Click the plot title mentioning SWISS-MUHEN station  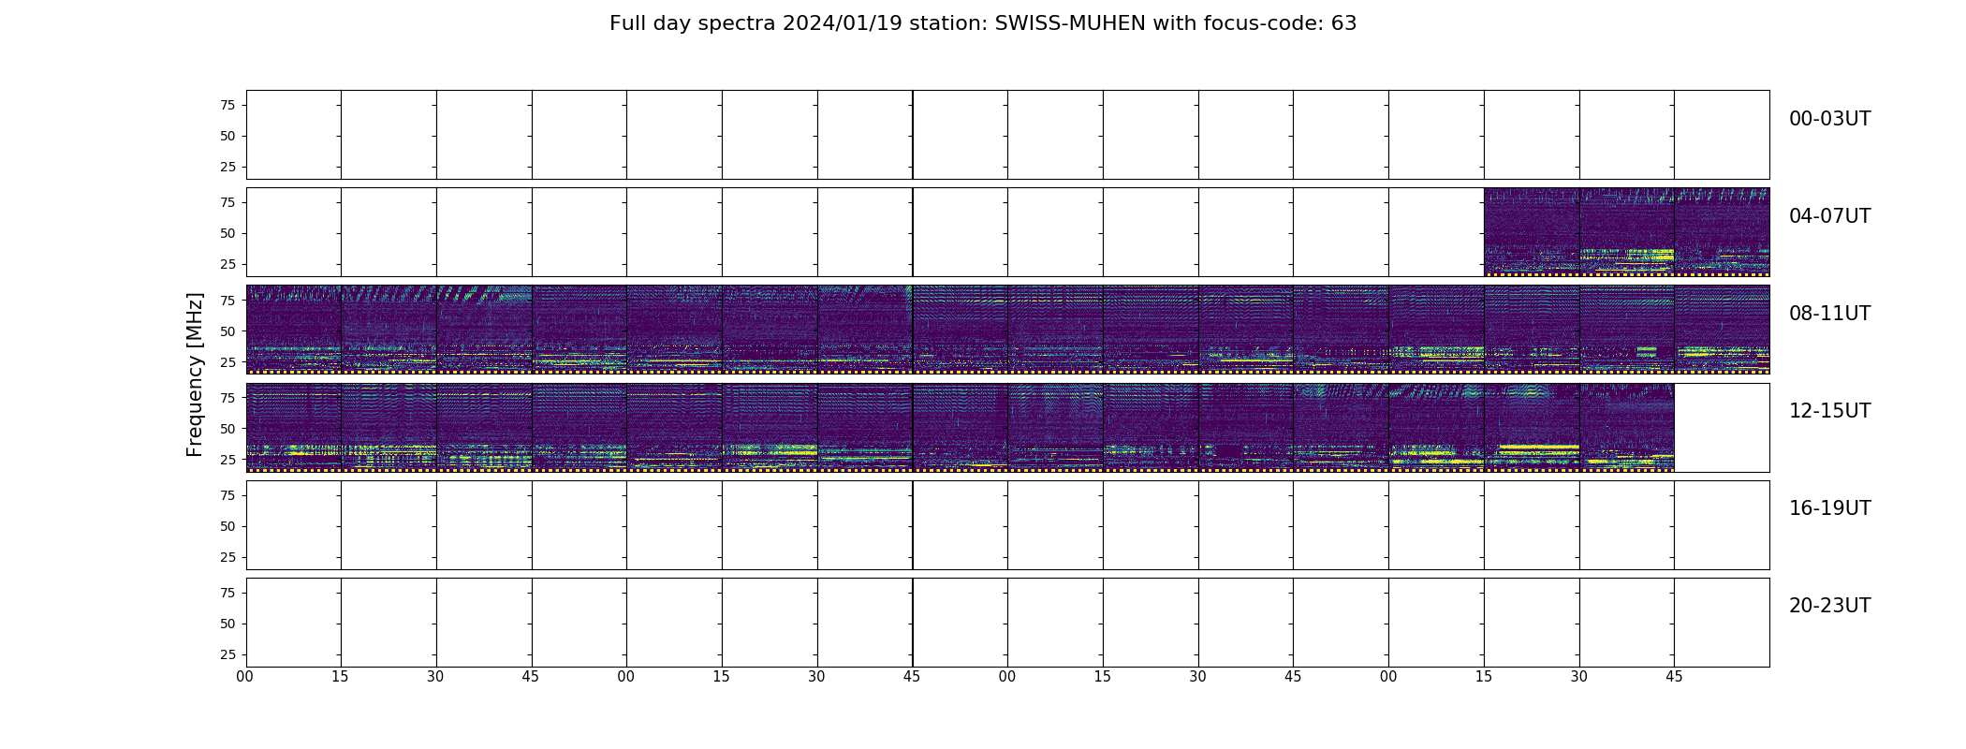[x=983, y=23]
